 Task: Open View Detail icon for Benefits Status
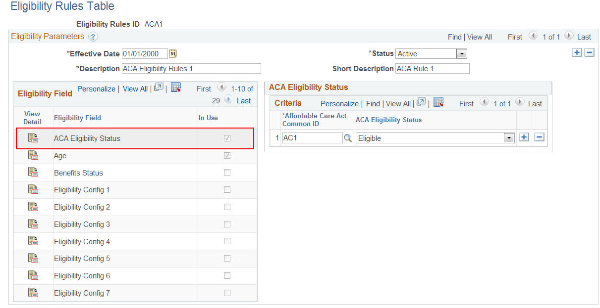coord(33,173)
